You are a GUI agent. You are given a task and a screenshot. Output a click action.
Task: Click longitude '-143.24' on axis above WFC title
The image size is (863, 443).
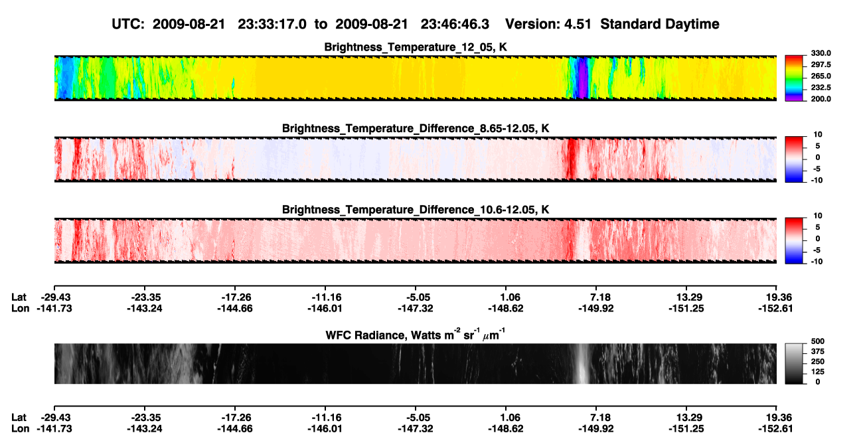click(x=145, y=308)
